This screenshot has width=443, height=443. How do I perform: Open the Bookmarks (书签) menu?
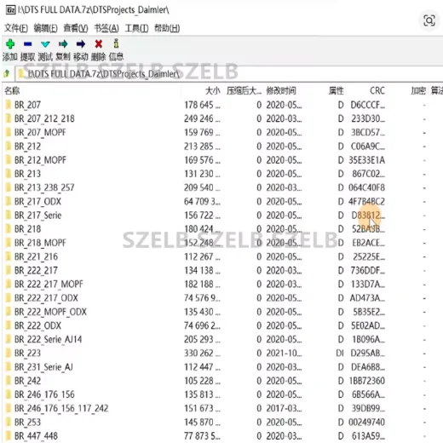coord(106,28)
